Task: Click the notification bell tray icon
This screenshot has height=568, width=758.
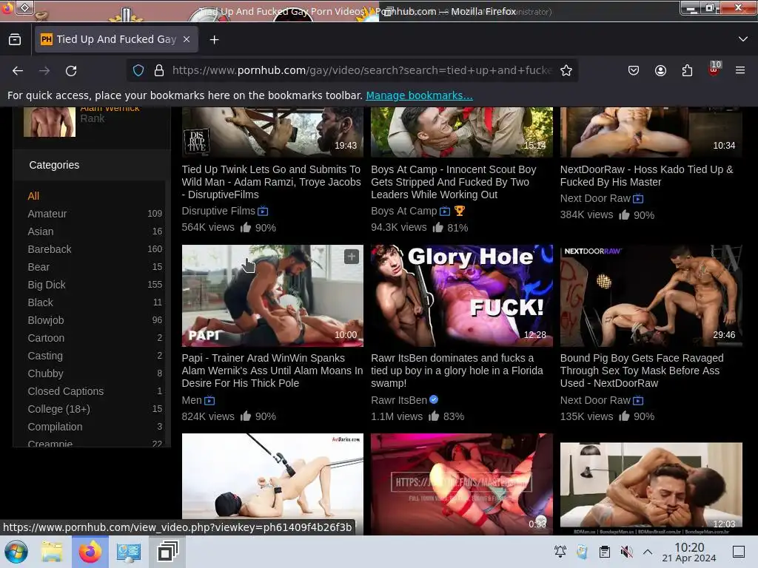Action: tap(560, 552)
